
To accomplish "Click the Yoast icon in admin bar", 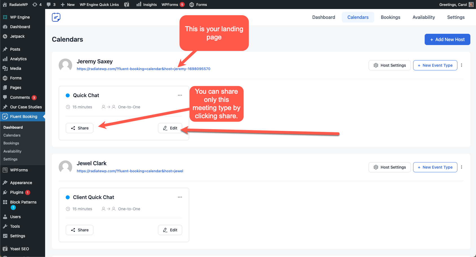I will point(127,5).
